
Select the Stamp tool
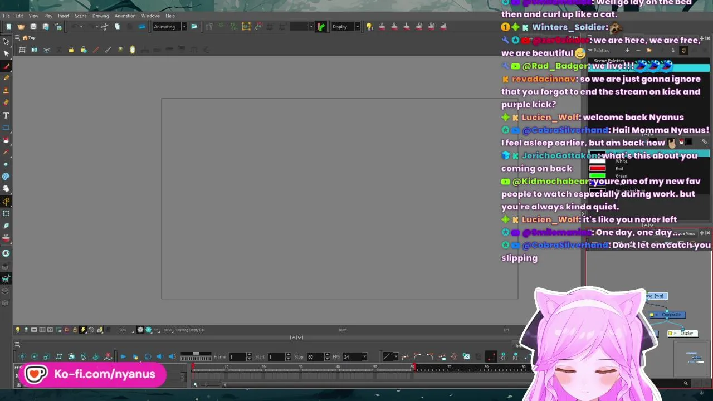pyautogui.click(x=6, y=90)
